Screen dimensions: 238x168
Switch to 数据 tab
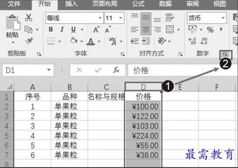pos(165,4)
